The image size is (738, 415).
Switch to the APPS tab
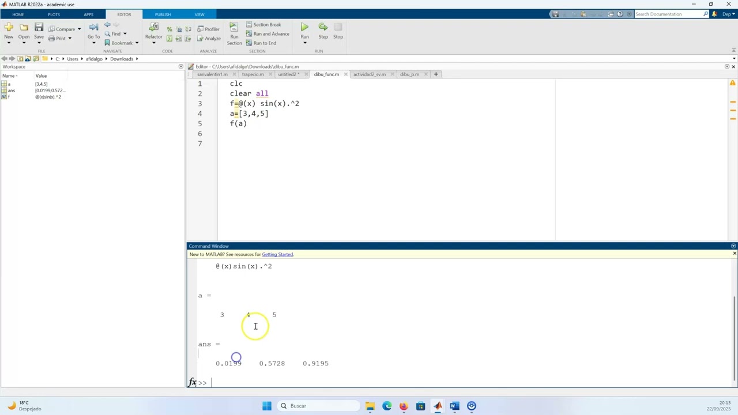(x=88, y=14)
